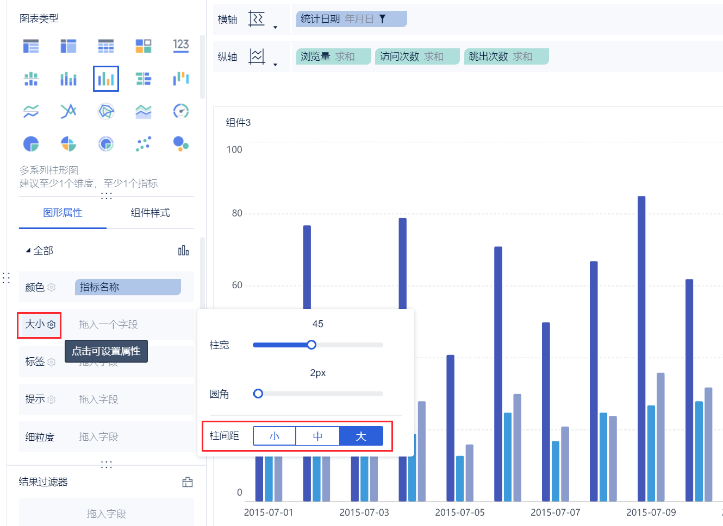Pick the radar chart icon
723x526 pixels.
[106, 111]
